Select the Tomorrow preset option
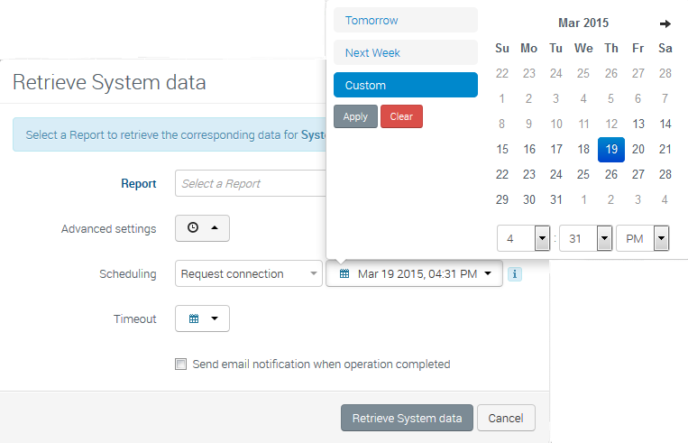This screenshot has height=443, width=688. coord(405,20)
